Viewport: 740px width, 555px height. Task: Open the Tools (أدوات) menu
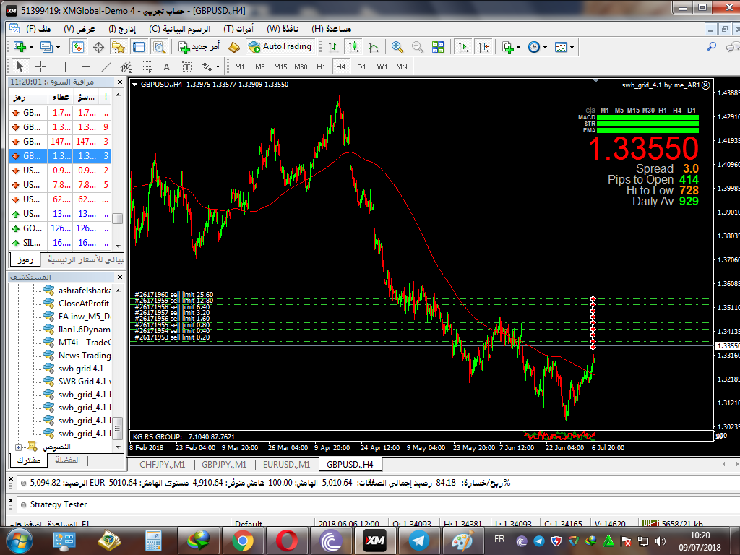coord(238,29)
